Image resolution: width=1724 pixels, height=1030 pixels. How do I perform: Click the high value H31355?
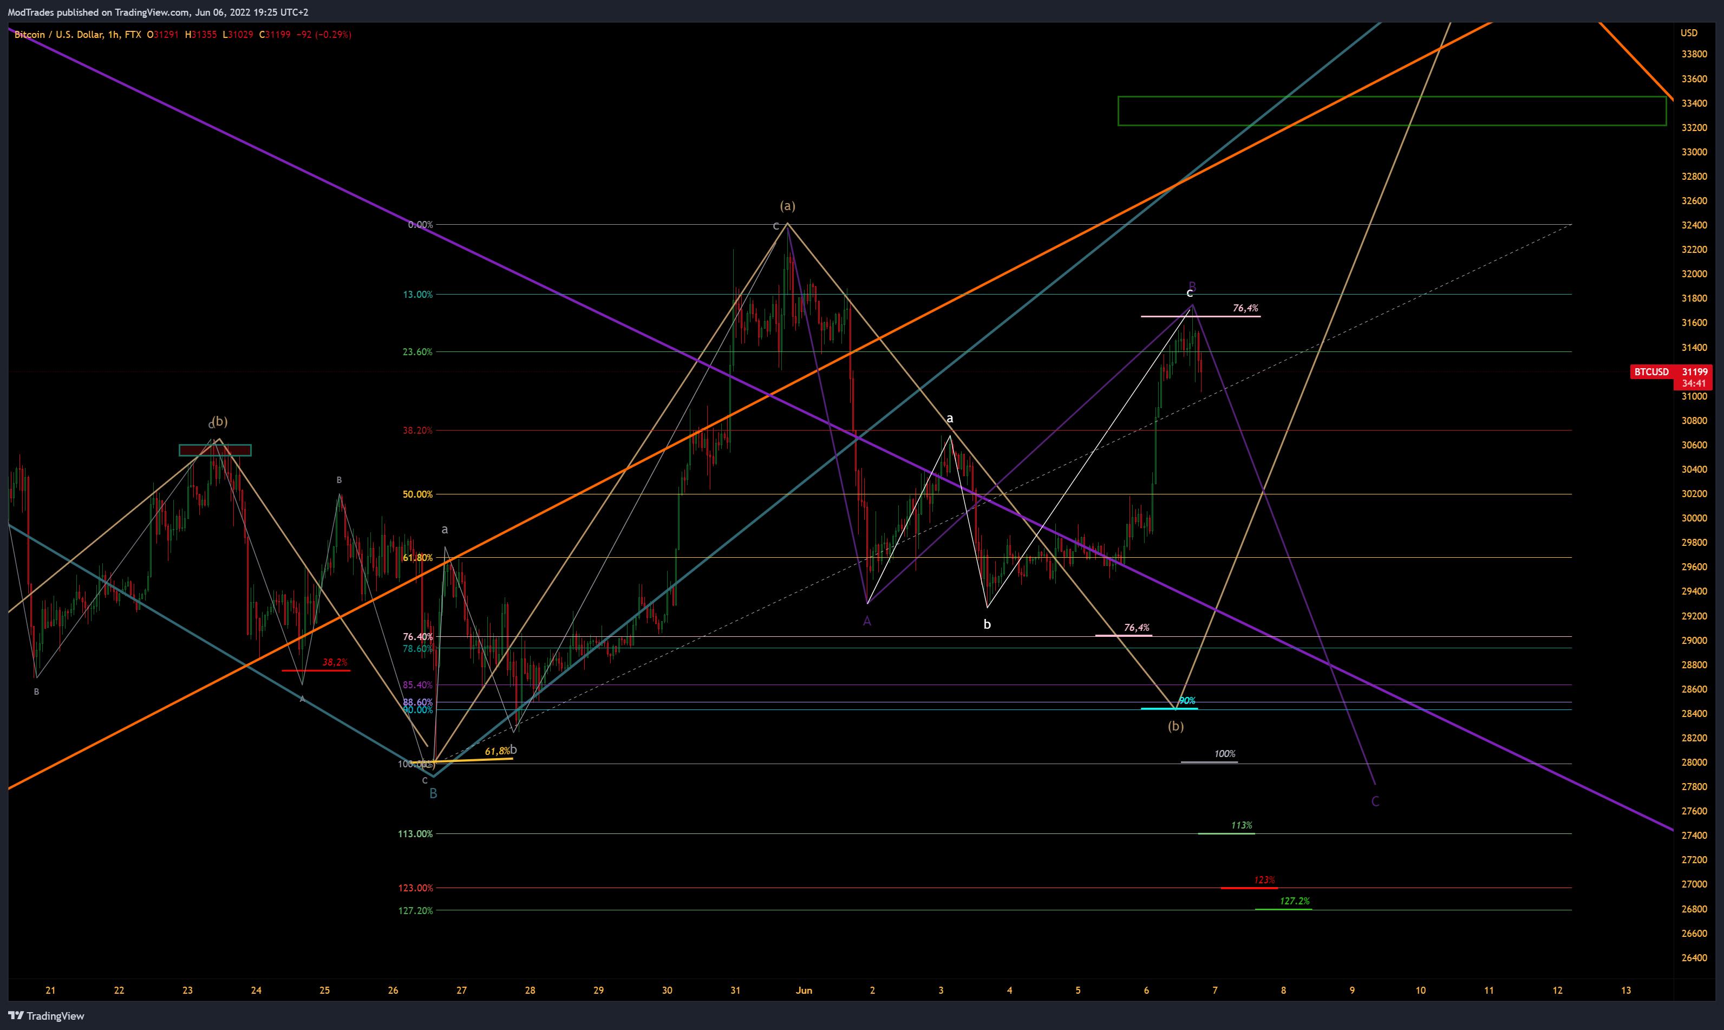tap(200, 35)
